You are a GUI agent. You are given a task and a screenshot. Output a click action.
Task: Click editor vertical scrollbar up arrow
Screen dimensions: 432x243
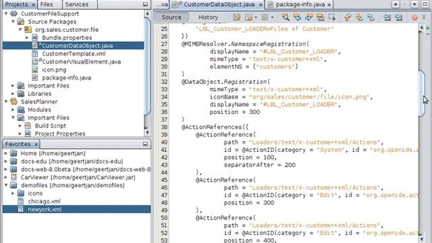421,27
